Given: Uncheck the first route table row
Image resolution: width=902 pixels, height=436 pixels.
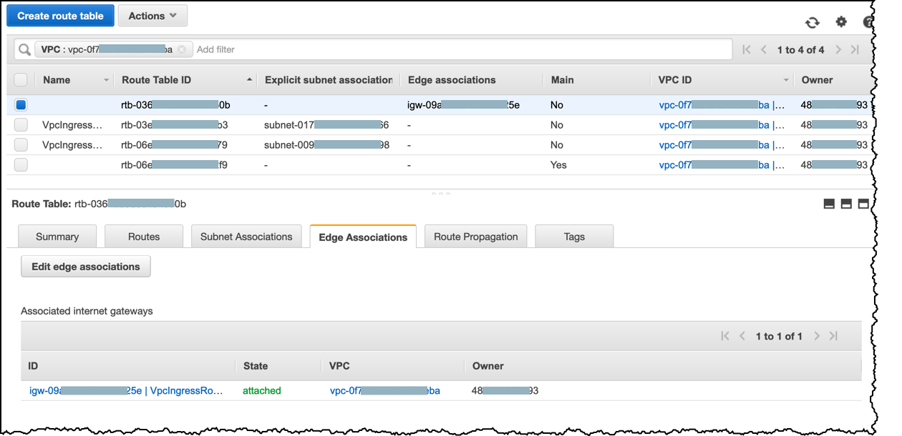Looking at the screenshot, I should tap(21, 104).
